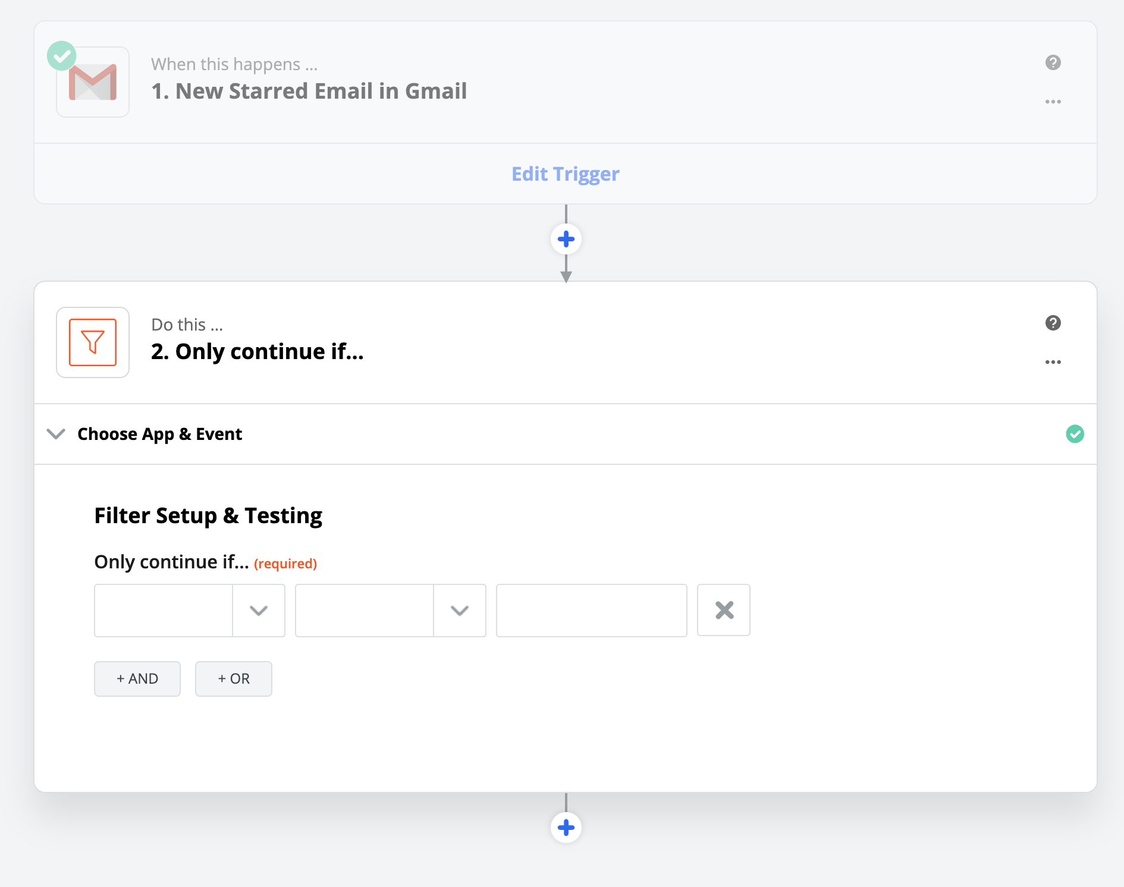This screenshot has height=887, width=1124.
Task: Click the green check badge on Gmail icon
Action: (62, 56)
